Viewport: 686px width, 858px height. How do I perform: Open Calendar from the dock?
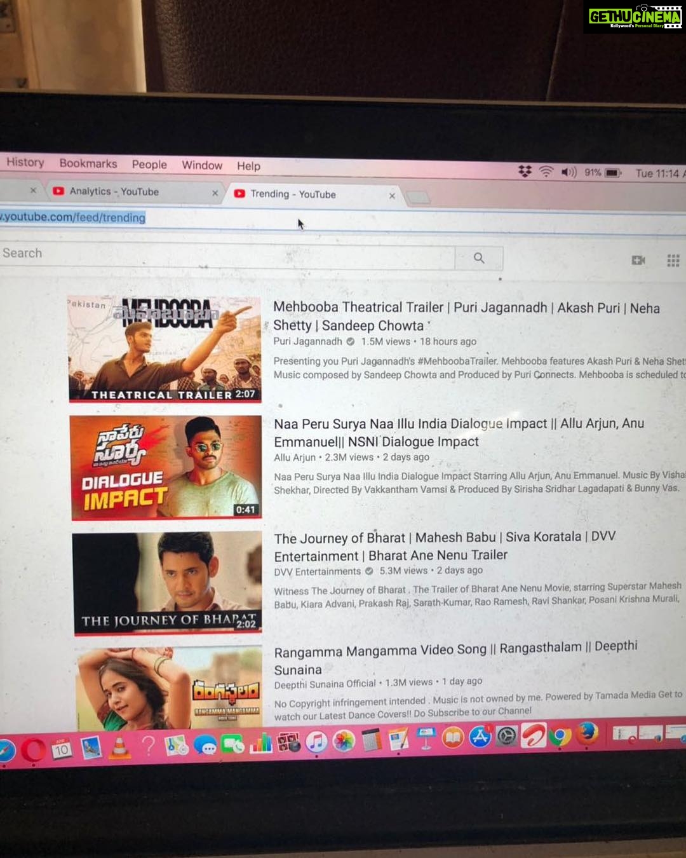click(62, 749)
